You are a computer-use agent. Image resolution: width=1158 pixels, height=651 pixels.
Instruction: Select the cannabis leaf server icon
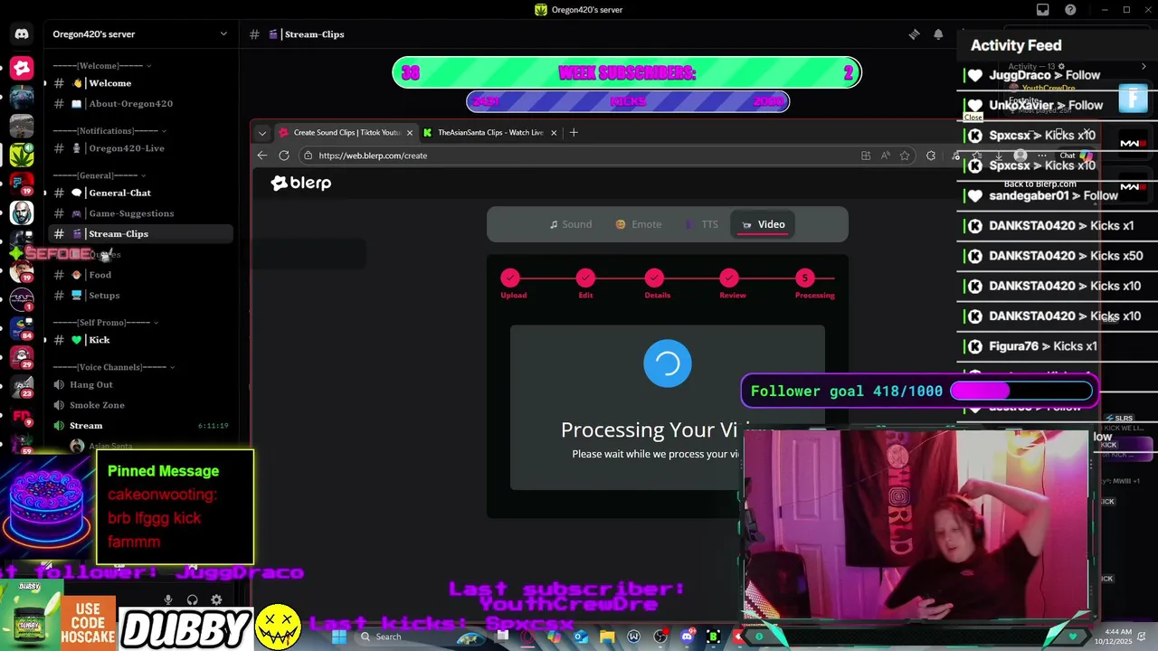point(22,155)
